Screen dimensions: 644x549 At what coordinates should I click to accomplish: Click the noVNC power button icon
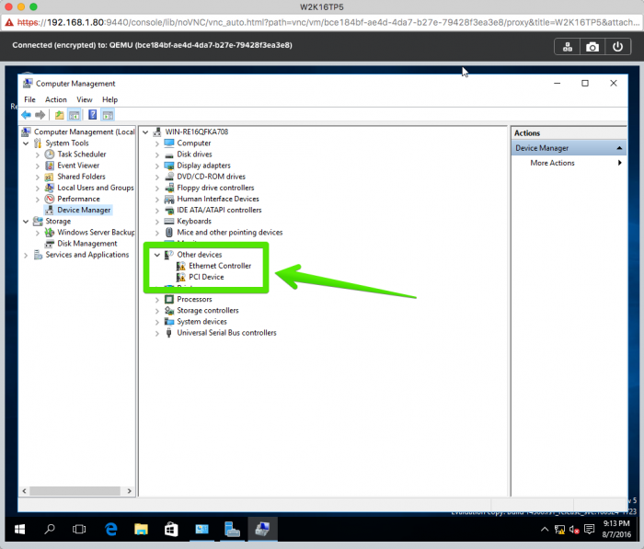(617, 47)
